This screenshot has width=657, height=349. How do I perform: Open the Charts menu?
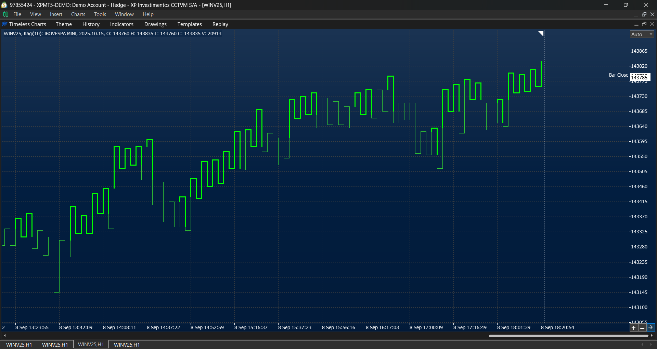click(78, 14)
